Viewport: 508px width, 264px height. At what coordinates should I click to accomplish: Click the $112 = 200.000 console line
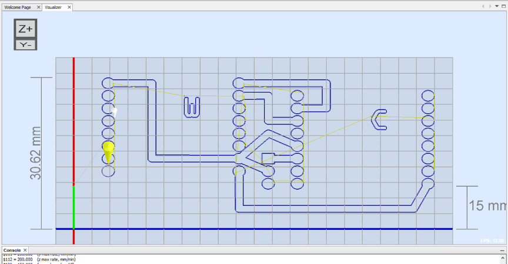tap(39, 259)
